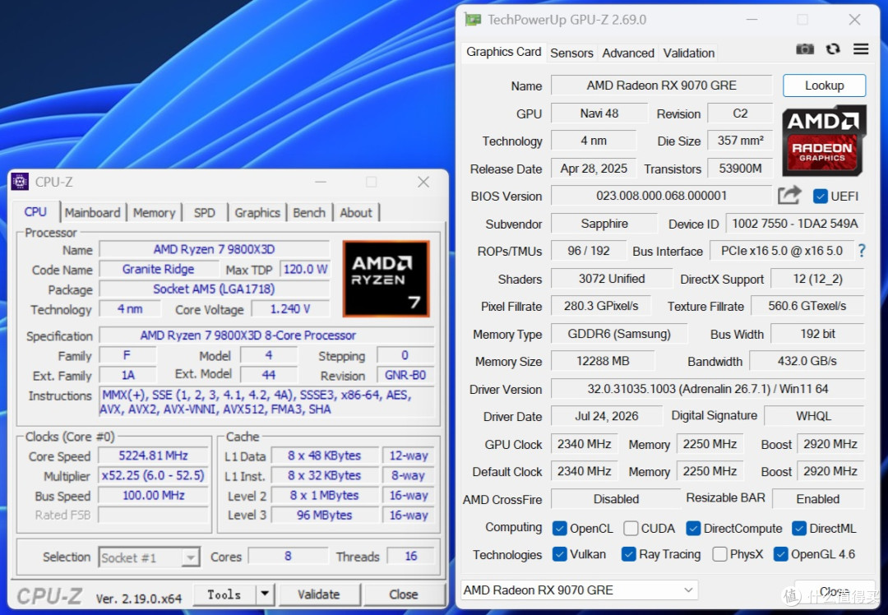
Task: Click the BIOS export share icon
Action: coord(789,196)
